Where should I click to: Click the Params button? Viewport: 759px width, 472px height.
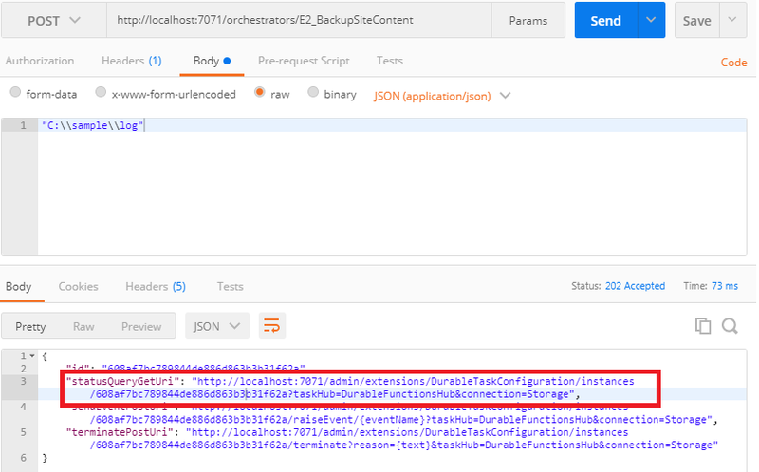point(528,20)
